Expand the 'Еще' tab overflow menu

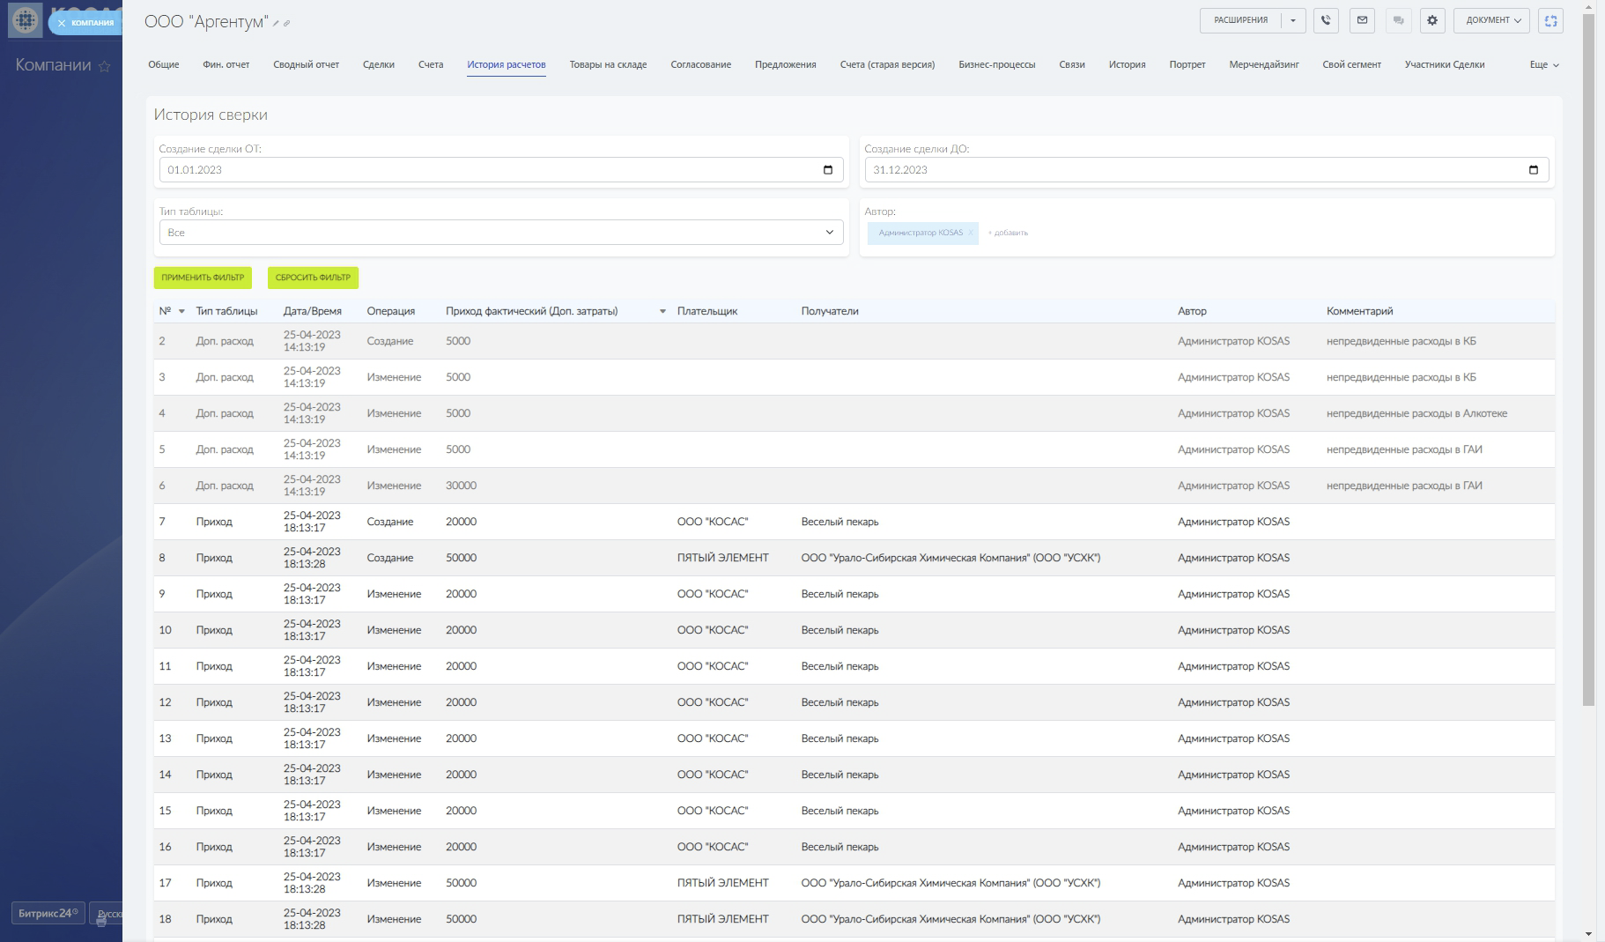tap(1544, 64)
